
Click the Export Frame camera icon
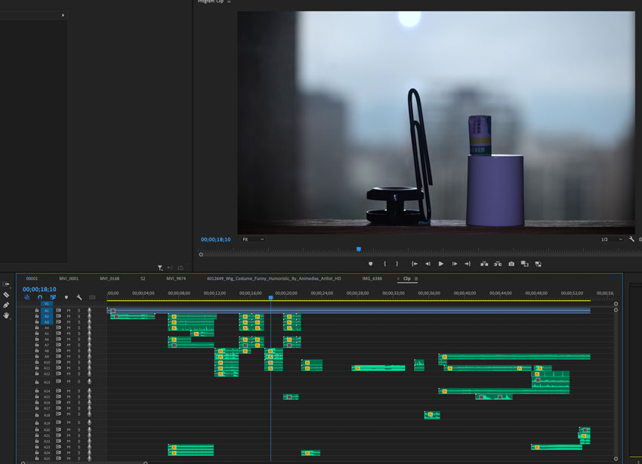pyautogui.click(x=511, y=264)
